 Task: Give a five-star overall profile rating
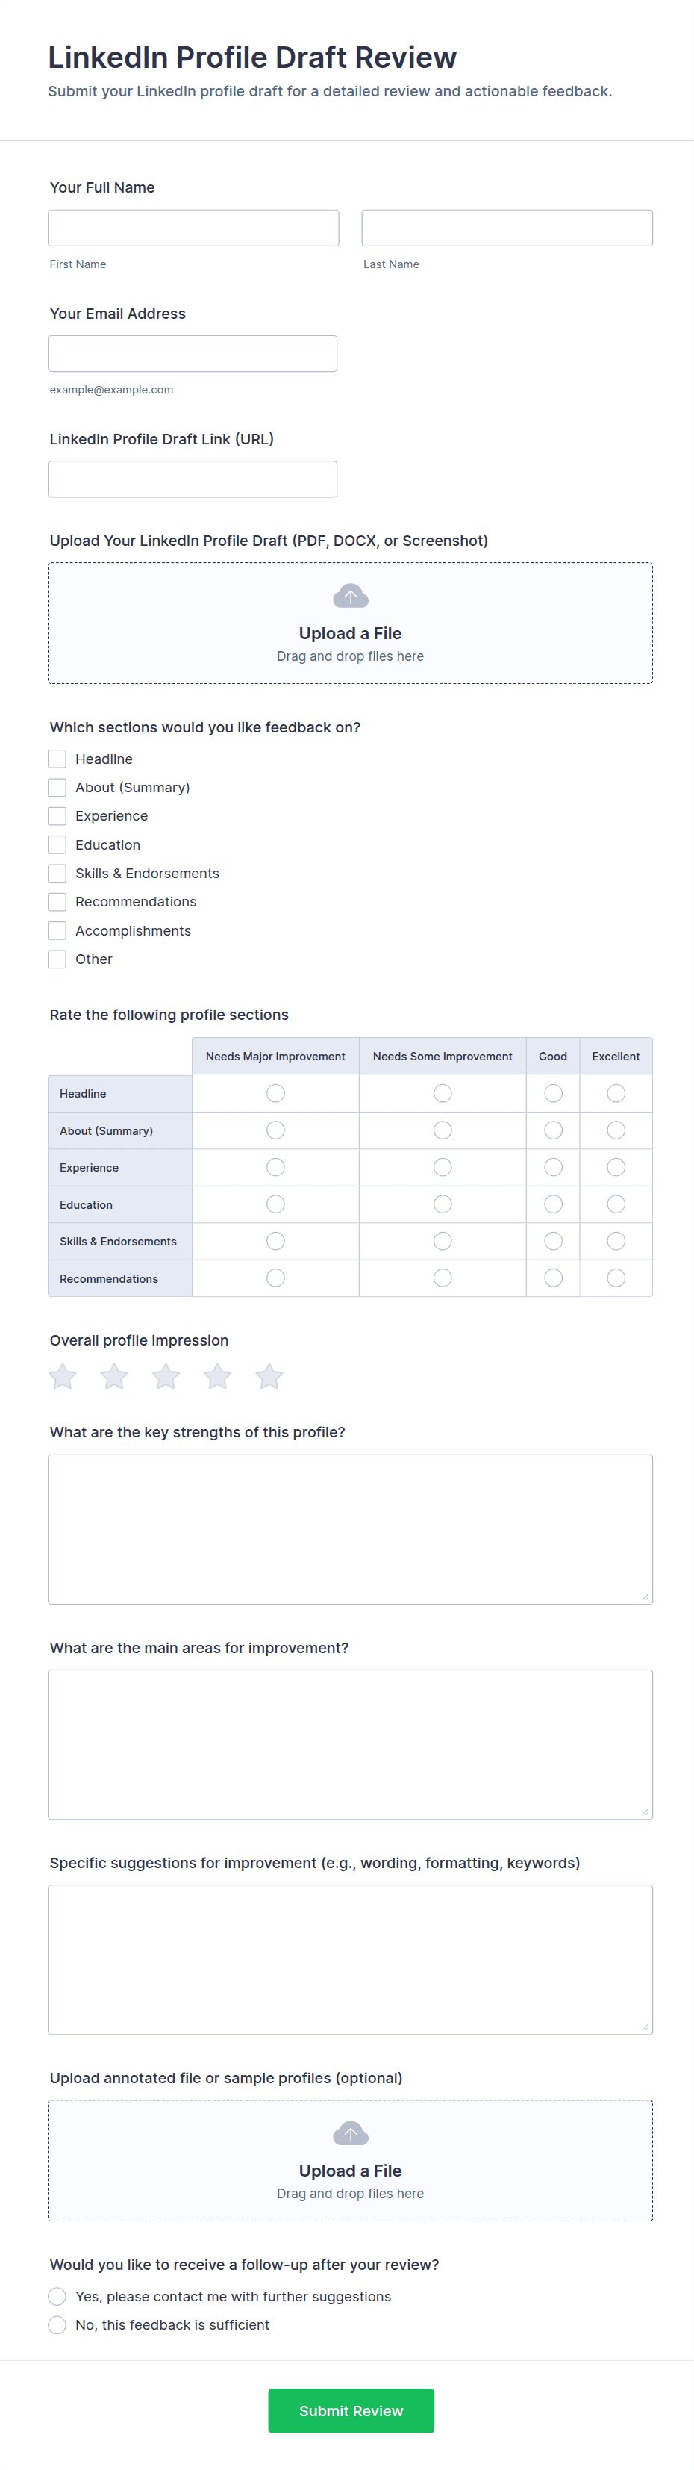[x=269, y=1376]
